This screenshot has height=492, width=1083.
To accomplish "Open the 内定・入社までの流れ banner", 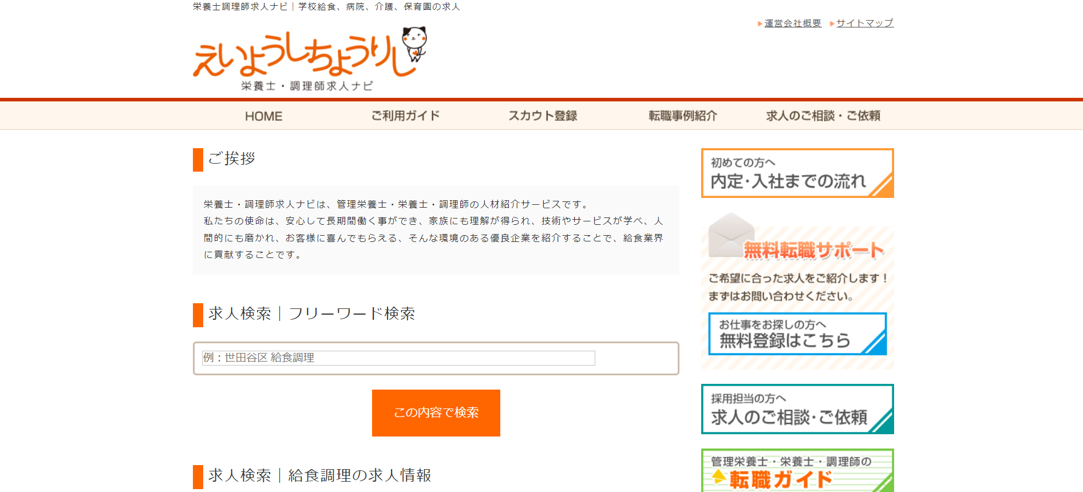I will point(797,173).
